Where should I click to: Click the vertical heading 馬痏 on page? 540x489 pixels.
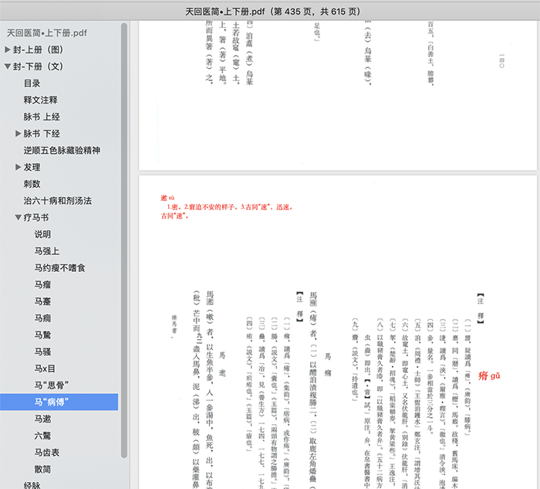pyautogui.click(x=328, y=365)
